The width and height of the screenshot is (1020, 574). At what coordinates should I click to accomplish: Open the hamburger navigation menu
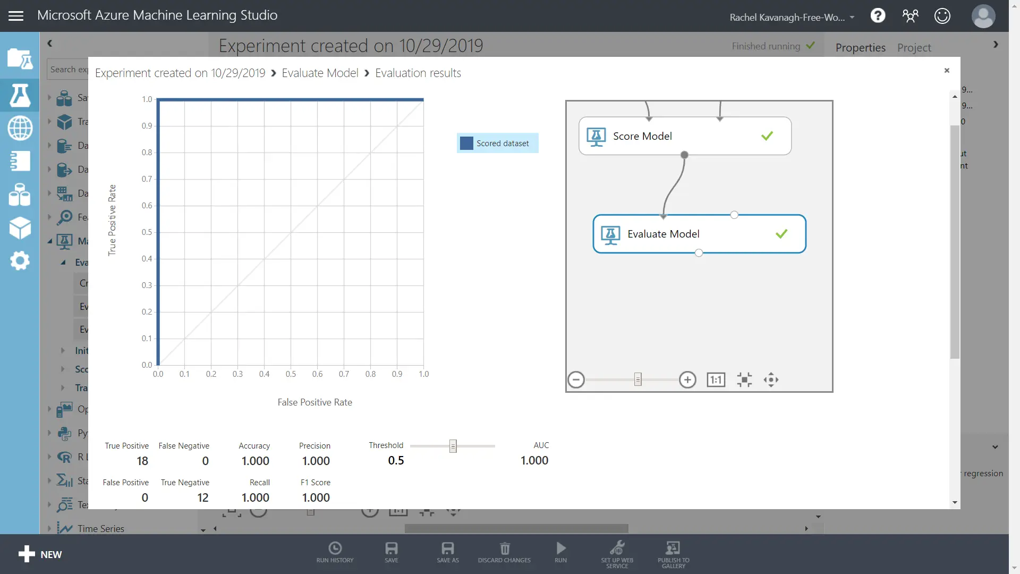click(x=16, y=15)
